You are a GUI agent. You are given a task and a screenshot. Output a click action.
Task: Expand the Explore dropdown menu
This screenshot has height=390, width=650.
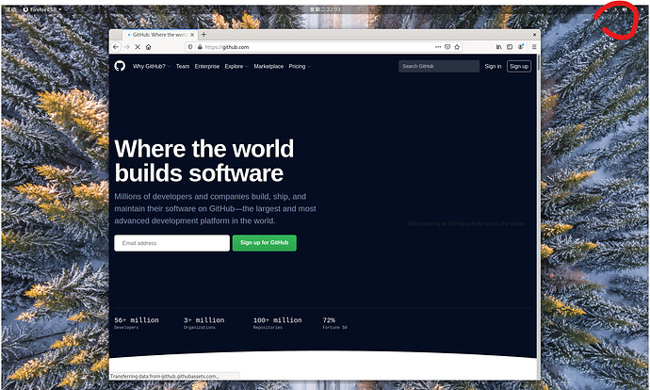pyautogui.click(x=236, y=66)
